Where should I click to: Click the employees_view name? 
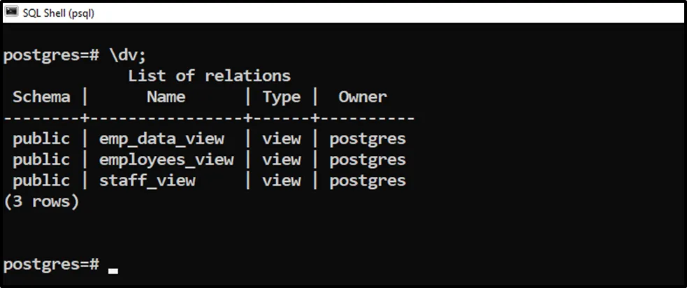pos(166,160)
